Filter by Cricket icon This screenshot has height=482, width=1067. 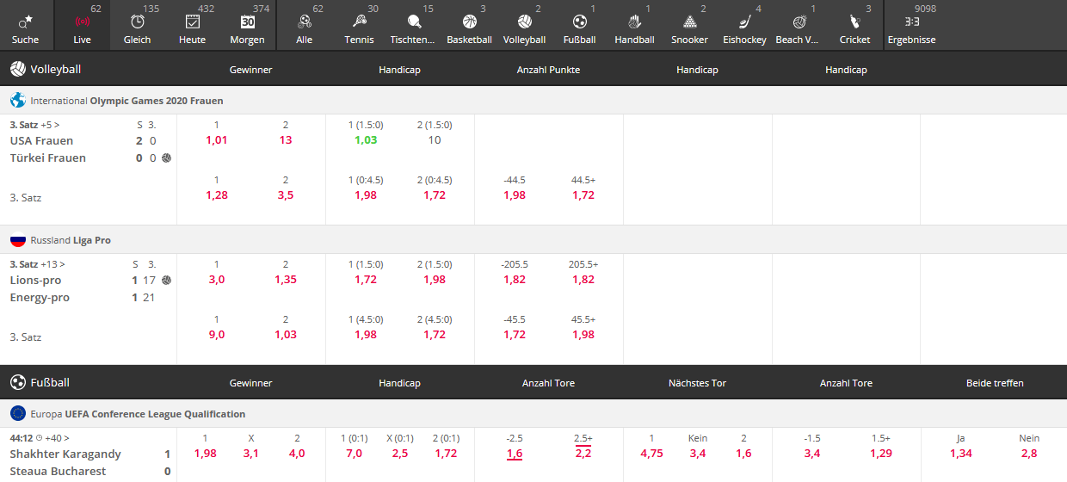coord(854,22)
